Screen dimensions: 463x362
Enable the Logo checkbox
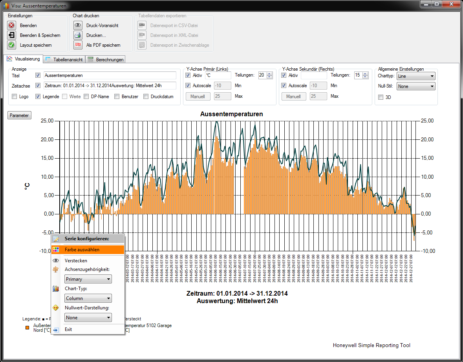(14, 96)
